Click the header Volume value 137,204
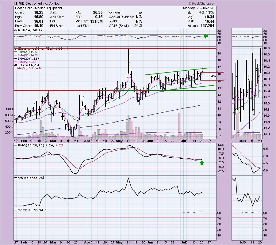The height and width of the screenshot is (245, 276). coord(207,26)
